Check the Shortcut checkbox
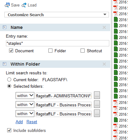 [82, 51]
